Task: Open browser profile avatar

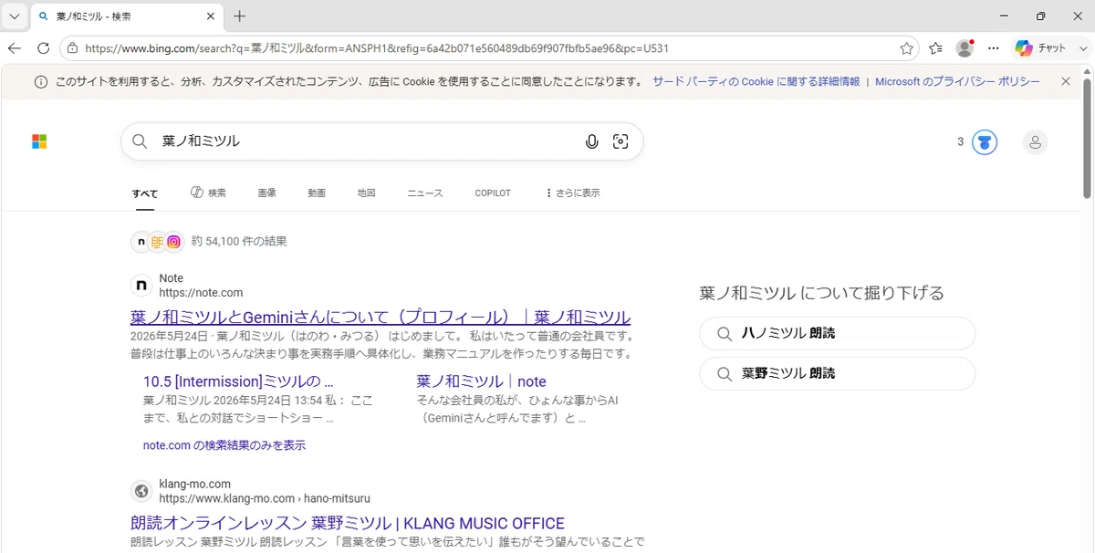Action: click(965, 48)
